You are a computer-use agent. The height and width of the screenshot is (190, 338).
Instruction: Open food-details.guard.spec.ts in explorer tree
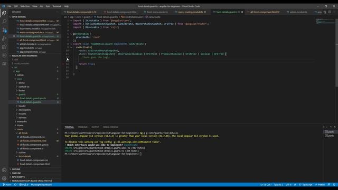click(x=33, y=98)
